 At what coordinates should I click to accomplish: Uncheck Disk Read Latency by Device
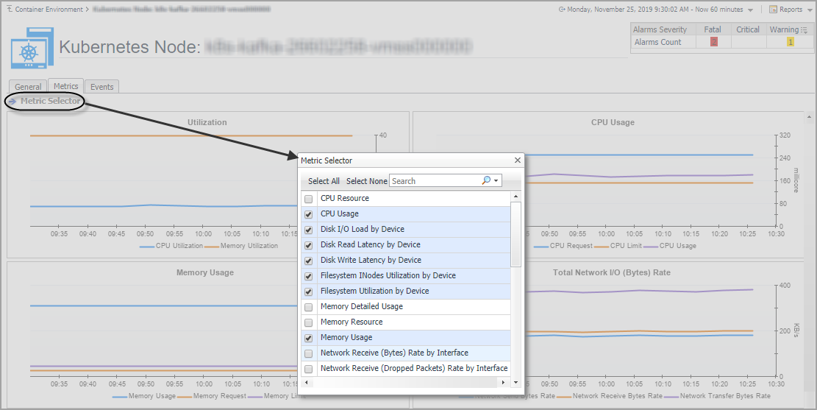point(308,245)
